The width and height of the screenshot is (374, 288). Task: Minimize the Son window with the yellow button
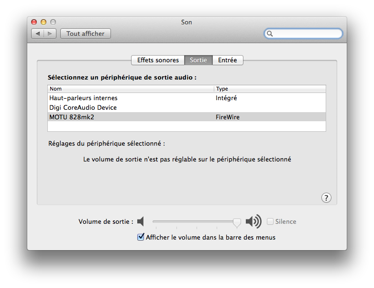[44, 22]
